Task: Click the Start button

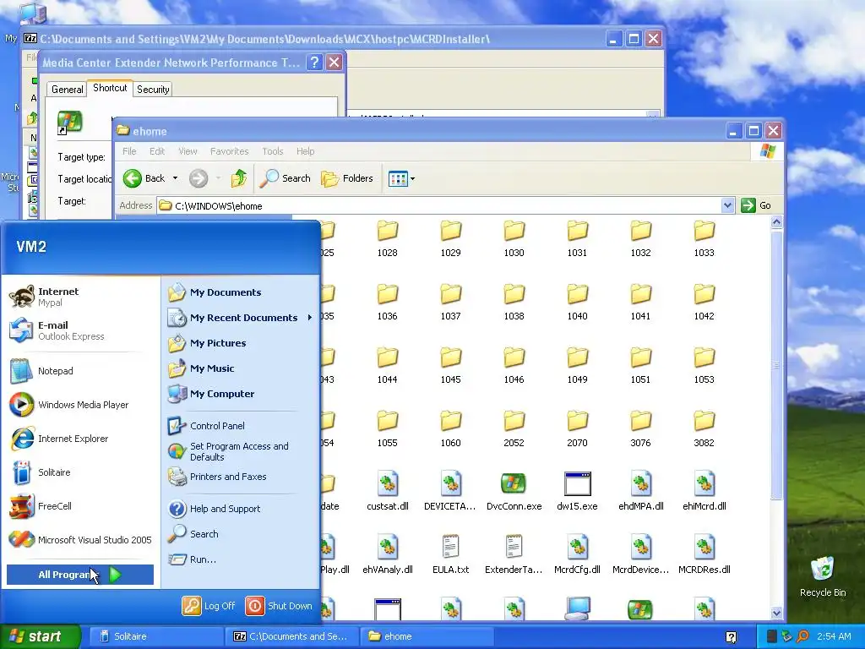Action: tap(40, 636)
